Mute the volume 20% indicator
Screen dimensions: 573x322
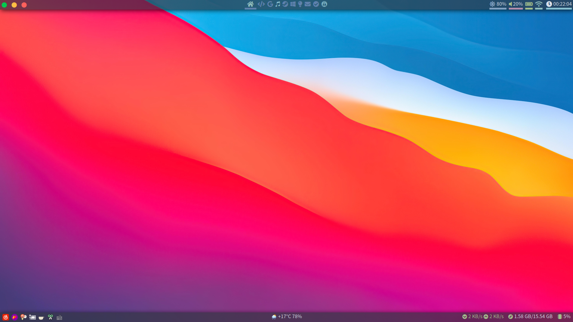pos(516,4)
